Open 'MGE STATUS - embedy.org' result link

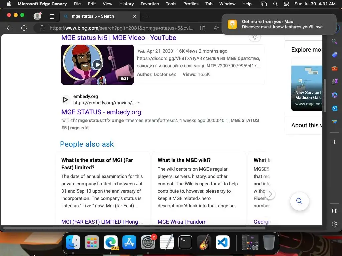101,112
